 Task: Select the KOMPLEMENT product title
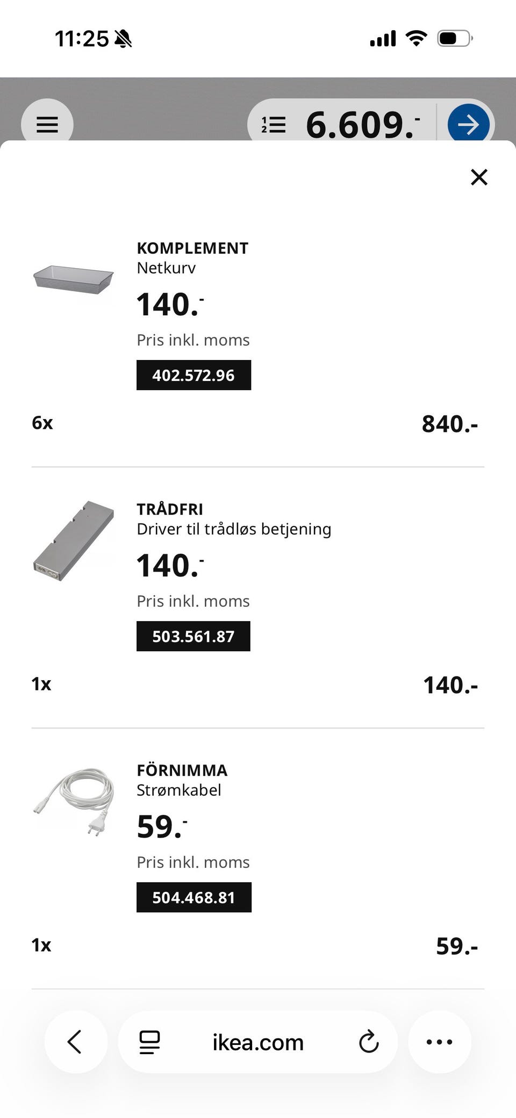pyautogui.click(x=192, y=248)
